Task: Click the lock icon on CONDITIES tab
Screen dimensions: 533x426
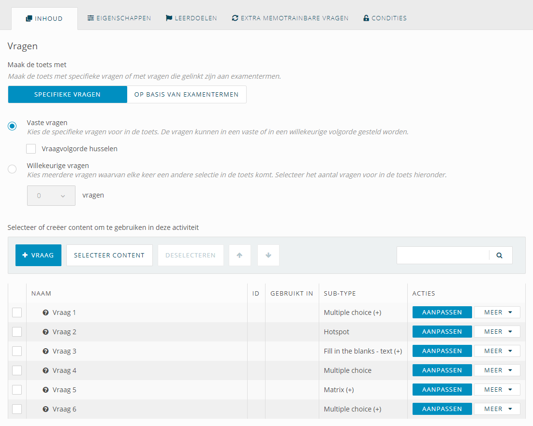Action: tap(366, 18)
